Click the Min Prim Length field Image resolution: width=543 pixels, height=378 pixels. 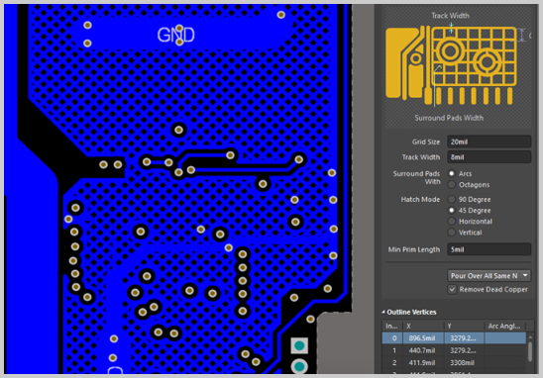pyautogui.click(x=489, y=249)
